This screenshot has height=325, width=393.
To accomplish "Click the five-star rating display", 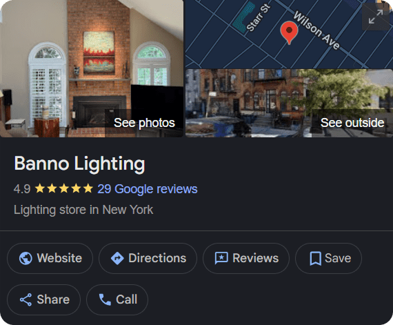I will click(64, 188).
